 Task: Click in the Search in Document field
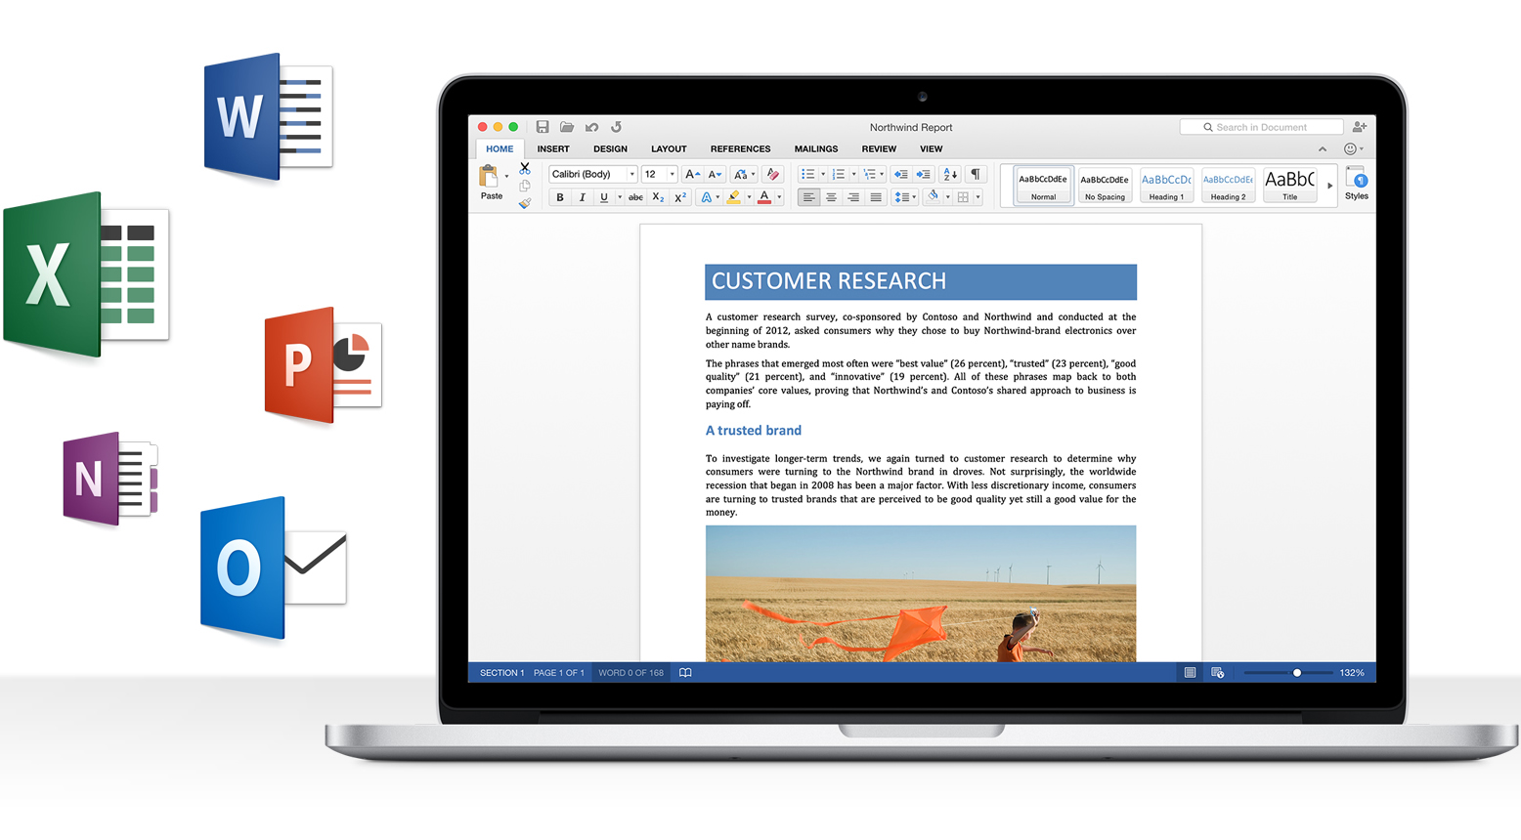click(1262, 127)
